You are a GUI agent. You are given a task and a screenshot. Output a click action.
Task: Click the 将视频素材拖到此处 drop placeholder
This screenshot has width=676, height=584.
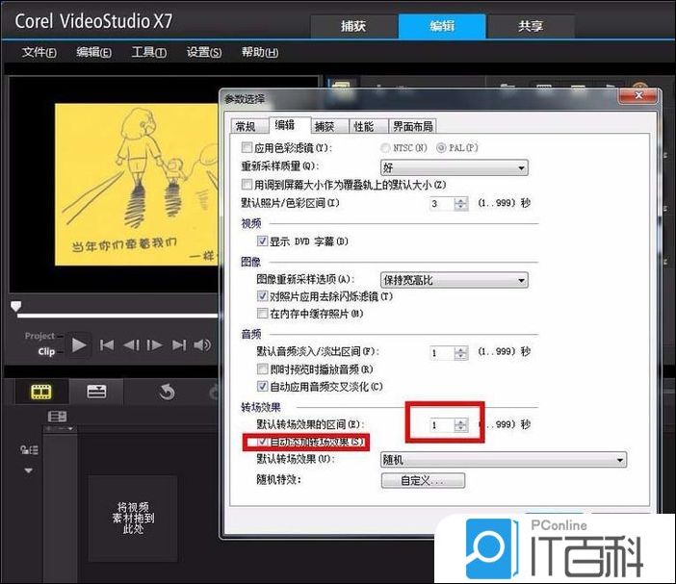click(133, 519)
